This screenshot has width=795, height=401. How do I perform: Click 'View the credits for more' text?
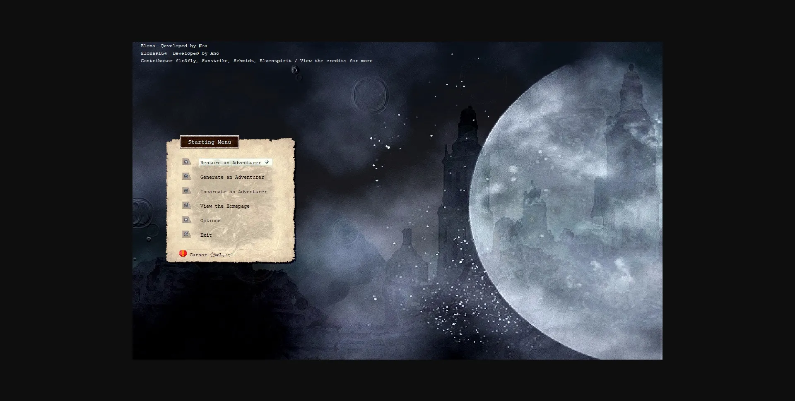[336, 61]
